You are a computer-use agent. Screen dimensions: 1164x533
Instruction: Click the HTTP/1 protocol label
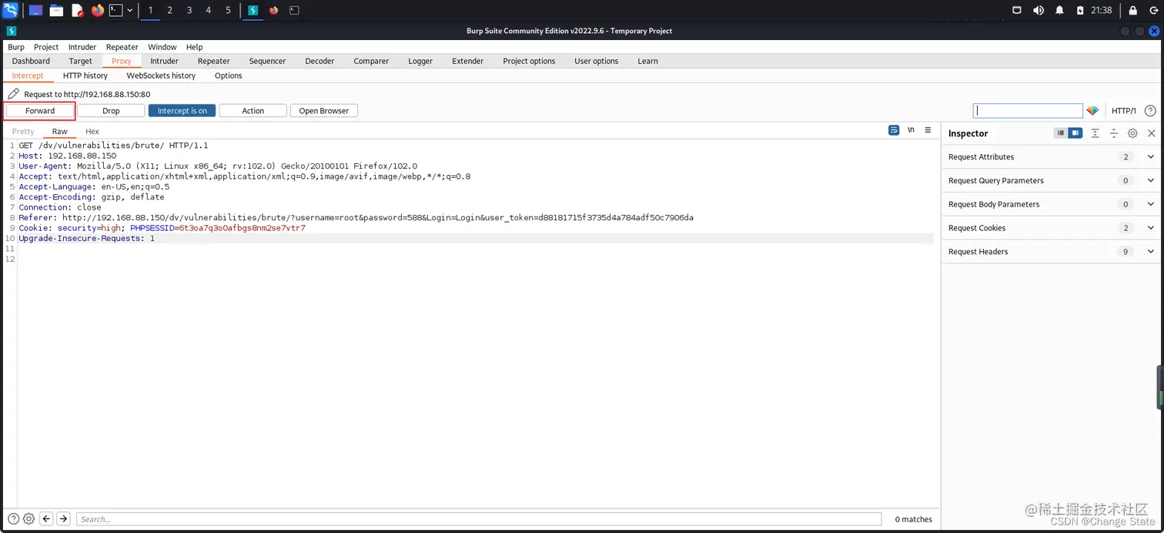click(1124, 111)
